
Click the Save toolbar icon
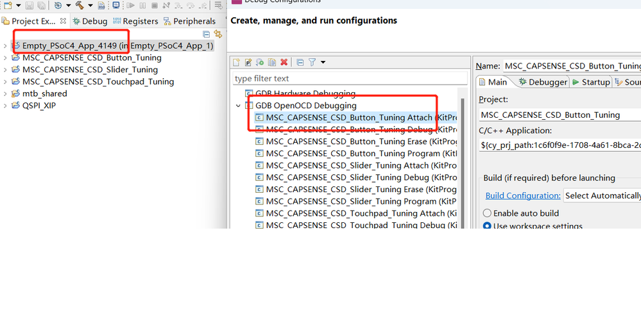point(29,5)
